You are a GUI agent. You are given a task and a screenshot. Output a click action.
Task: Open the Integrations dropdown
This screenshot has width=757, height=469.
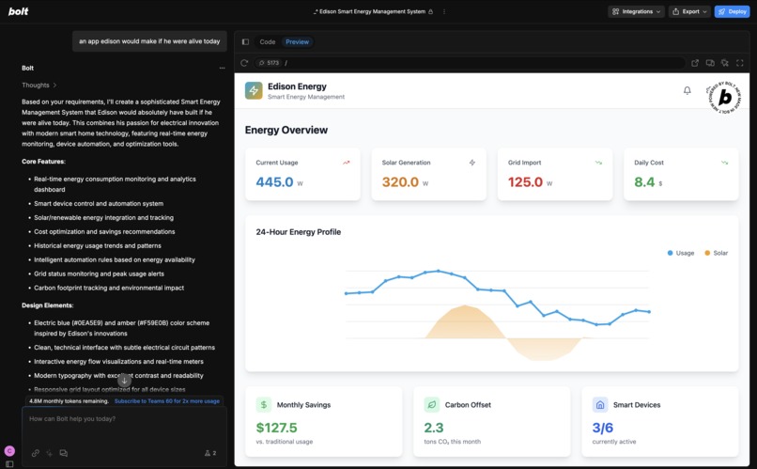[636, 11]
